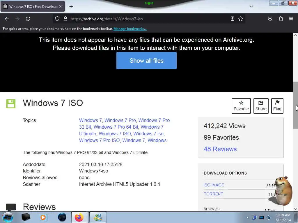The width and height of the screenshot is (298, 223).
Task: Flag this item with the Flag button
Action: pos(277,106)
